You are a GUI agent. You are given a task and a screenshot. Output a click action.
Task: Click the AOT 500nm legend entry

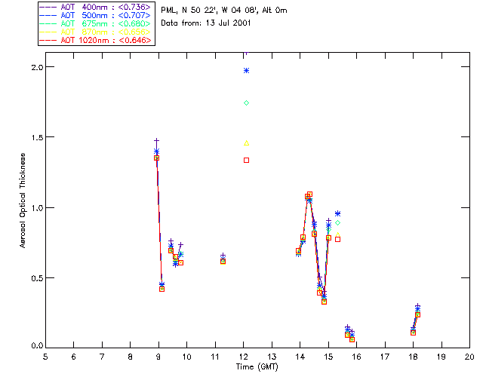tap(95, 15)
